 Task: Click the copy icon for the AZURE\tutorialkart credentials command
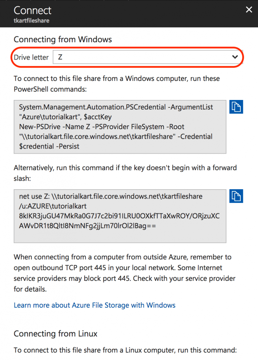tap(236, 196)
